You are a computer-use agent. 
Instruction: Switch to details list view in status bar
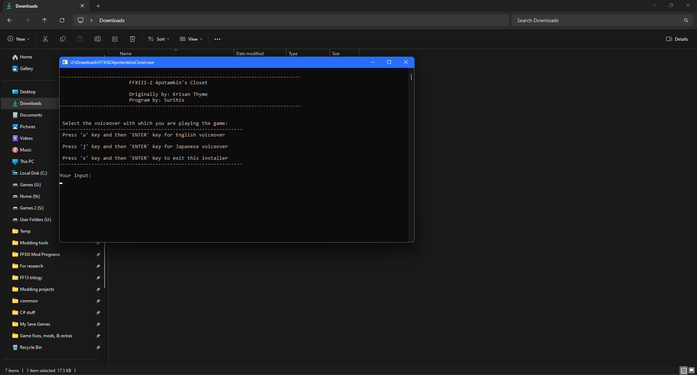pyautogui.click(x=684, y=370)
